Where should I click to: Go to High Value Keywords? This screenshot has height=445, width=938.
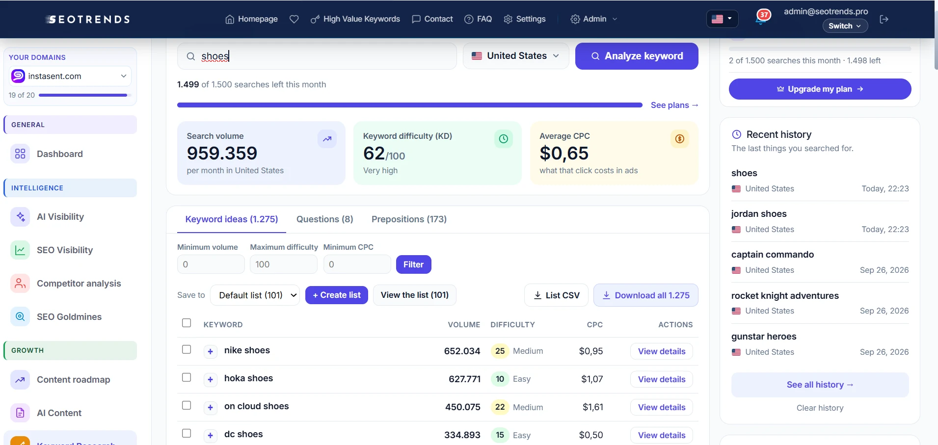355,19
